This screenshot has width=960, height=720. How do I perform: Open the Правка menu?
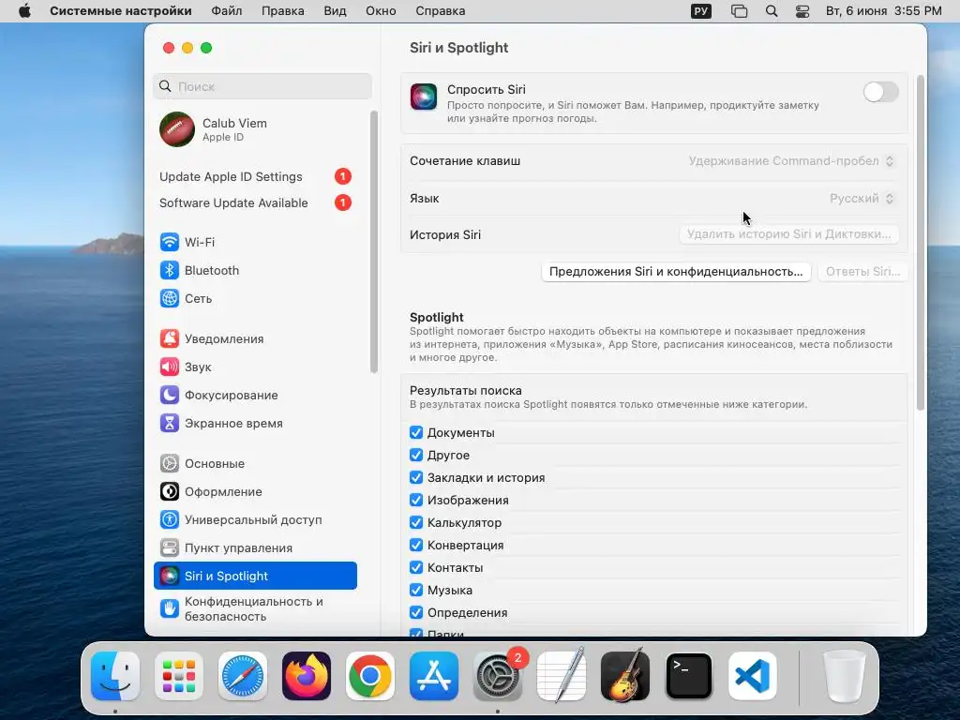(283, 11)
